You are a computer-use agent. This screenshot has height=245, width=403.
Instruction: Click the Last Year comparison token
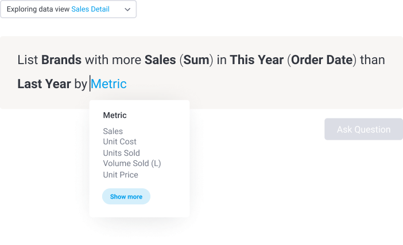click(x=44, y=84)
